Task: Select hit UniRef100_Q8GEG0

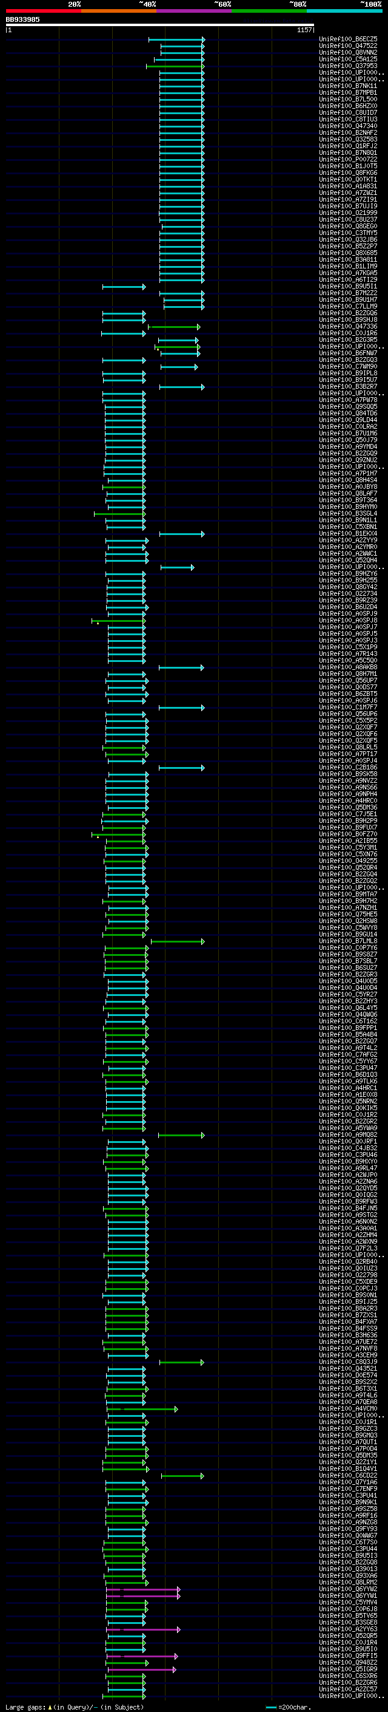Action: click(348, 227)
